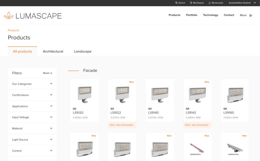The image size is (260, 161).
Task: Click the Q6 label above LS9160
Action: click(225, 109)
